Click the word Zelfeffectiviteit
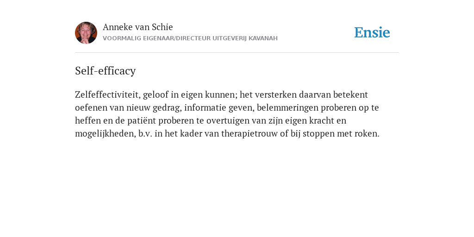The image size is (474, 237). coord(108,94)
